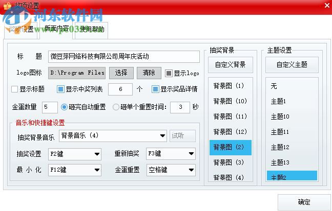Screen dimensions: 332x211
Task: Click the winner list count field
Action: 120,89
